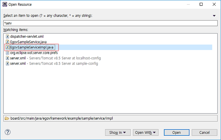Click the prefs file icon beside org.eclipse.wst.server.core.prefs
The height and width of the screenshot is (140, 221).
point(7,53)
